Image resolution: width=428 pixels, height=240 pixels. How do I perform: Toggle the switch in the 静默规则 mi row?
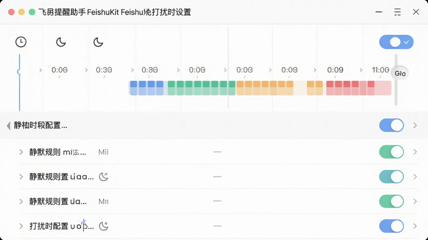[391, 152]
